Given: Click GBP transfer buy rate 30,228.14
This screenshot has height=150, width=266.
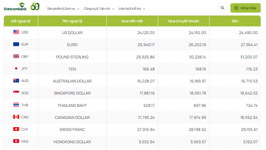Looking at the screenshot, I should pyautogui.click(x=198, y=57).
